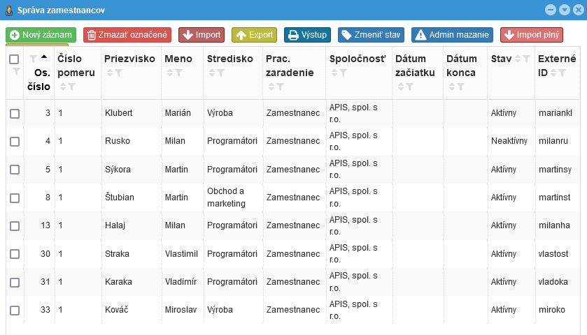Open filter for Spoločnosť column
587x335 pixels.
(344, 73)
